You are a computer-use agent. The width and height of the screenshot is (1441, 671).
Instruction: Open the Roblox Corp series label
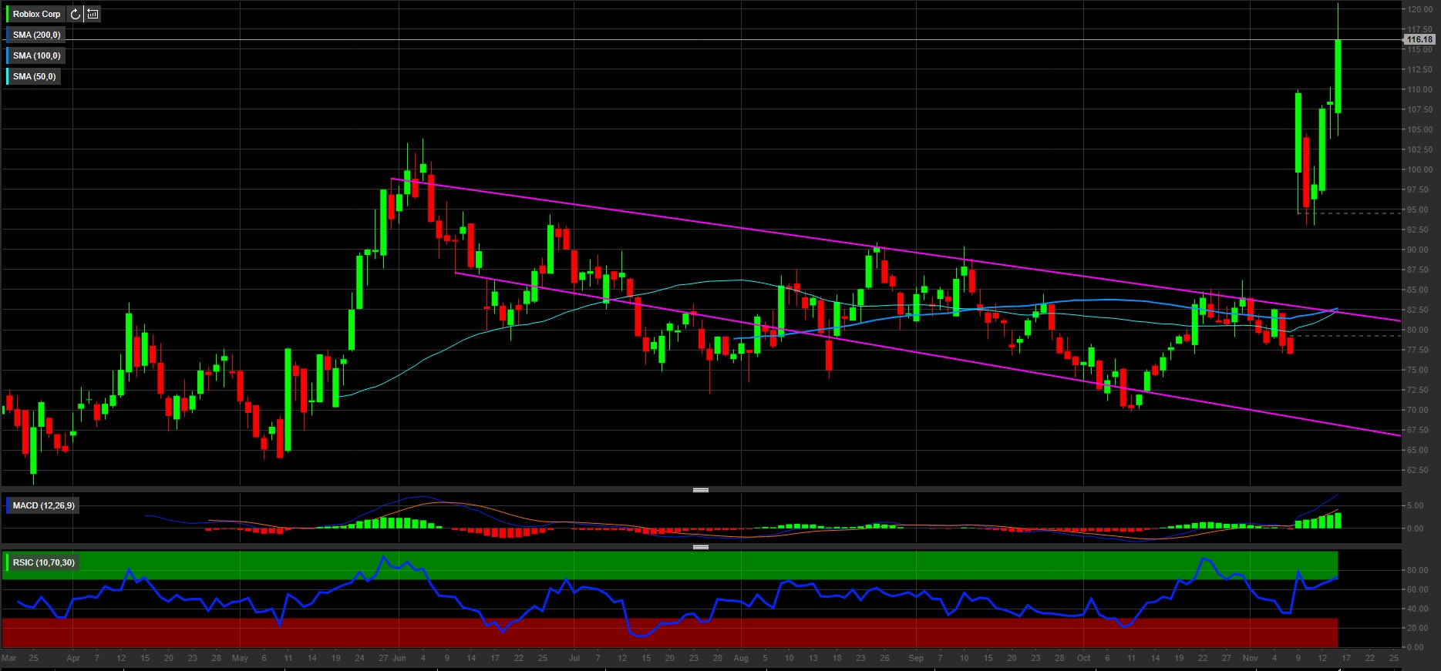click(x=36, y=14)
